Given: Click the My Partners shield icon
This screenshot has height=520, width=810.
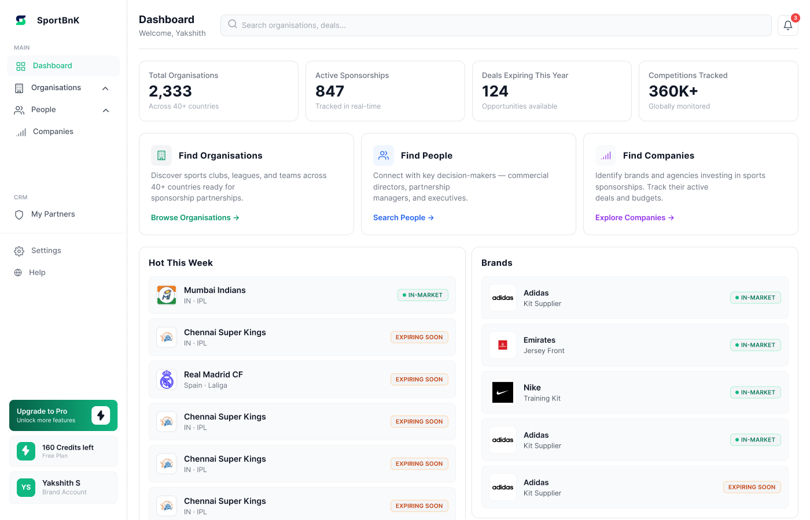Looking at the screenshot, I should pos(19,215).
